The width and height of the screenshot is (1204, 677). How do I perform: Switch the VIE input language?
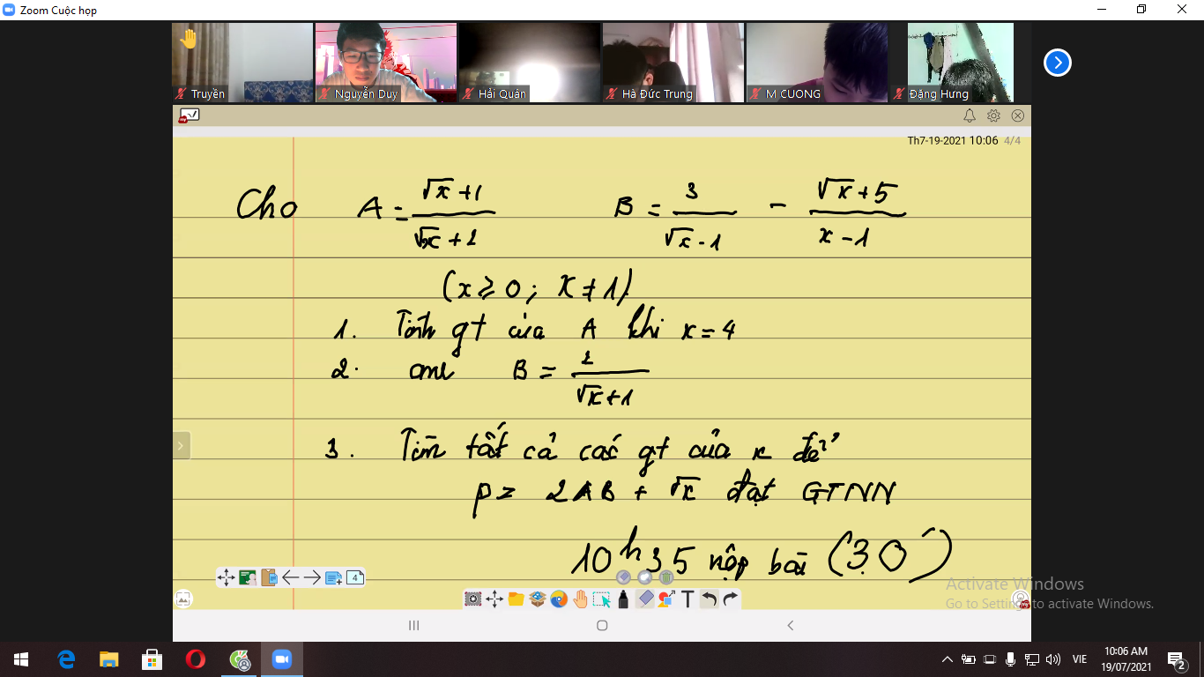pos(1080,659)
